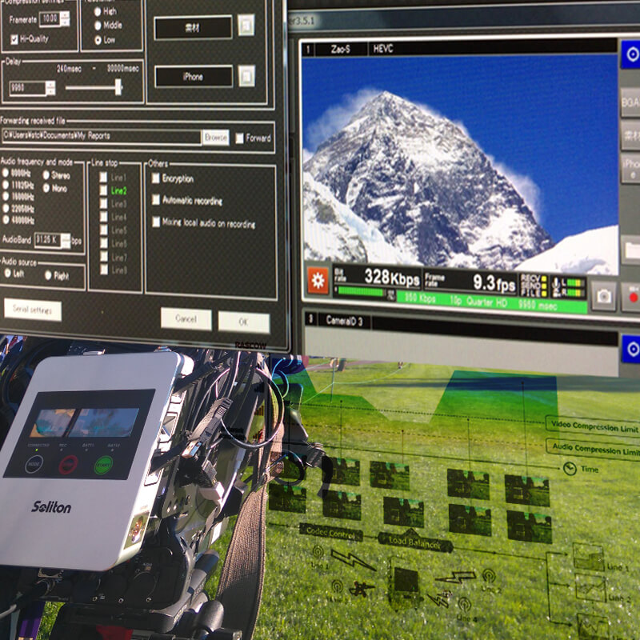Click the Delay slider handle
Viewport: 640px width, 640px height.
(118, 88)
